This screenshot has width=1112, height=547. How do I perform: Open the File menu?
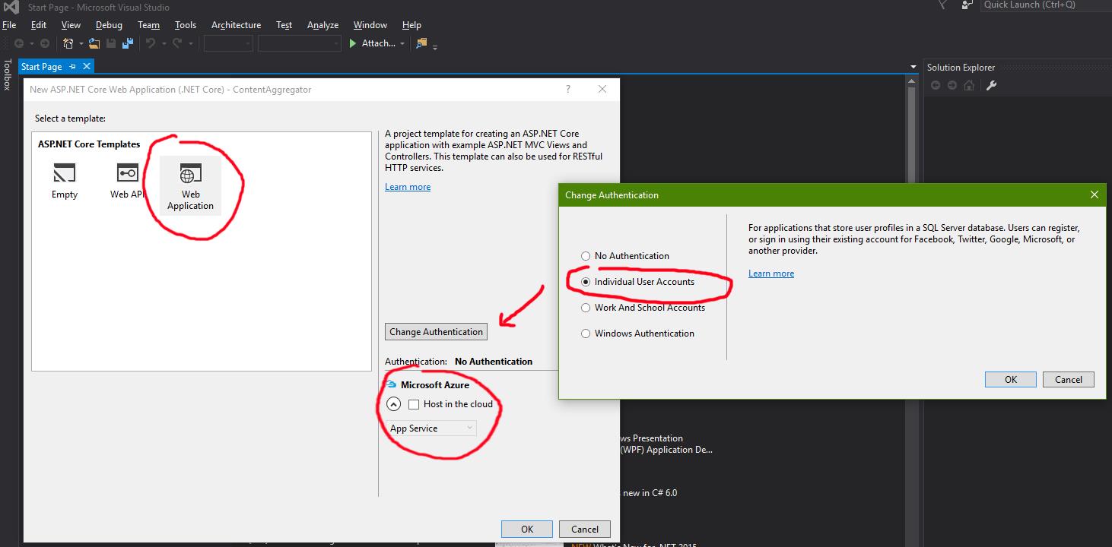[9, 25]
